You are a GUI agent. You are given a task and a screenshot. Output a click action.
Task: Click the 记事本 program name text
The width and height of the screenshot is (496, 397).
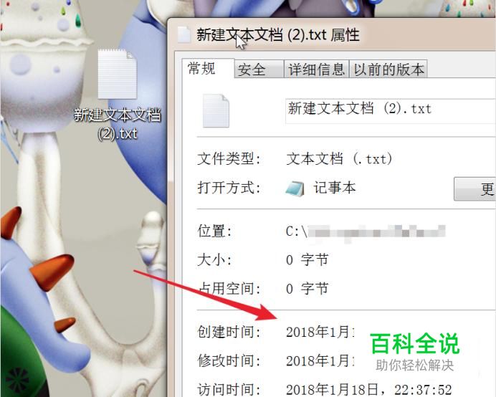[x=335, y=188]
